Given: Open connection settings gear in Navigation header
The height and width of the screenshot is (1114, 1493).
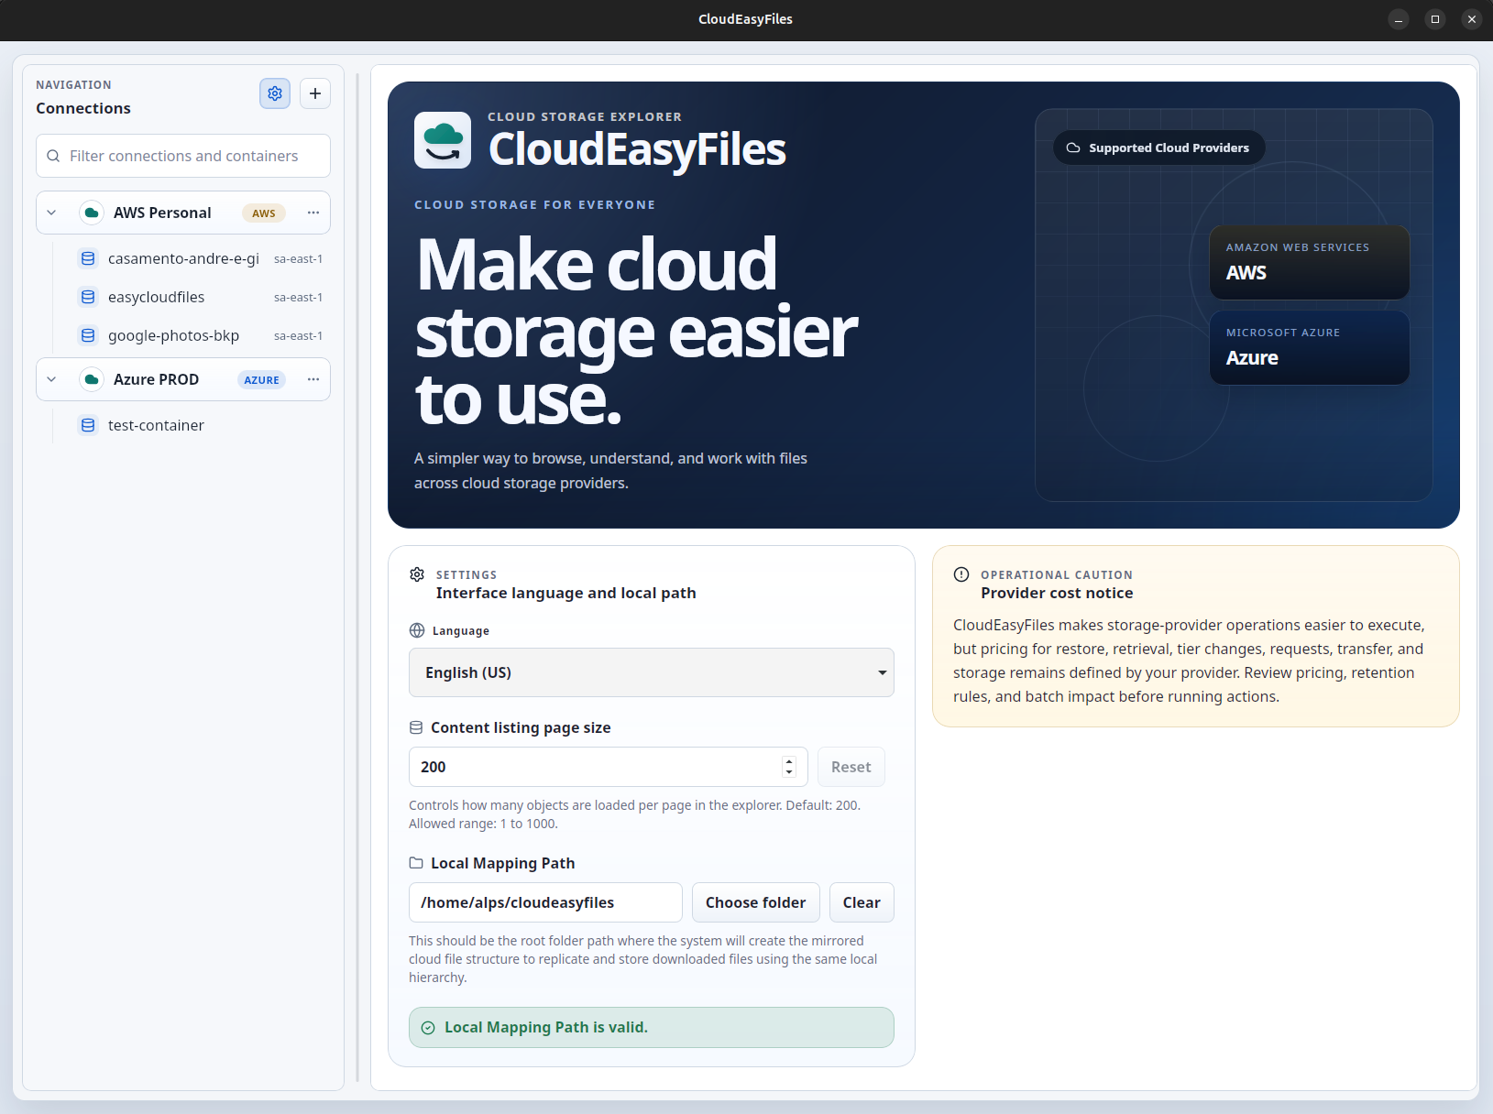Looking at the screenshot, I should tap(275, 93).
